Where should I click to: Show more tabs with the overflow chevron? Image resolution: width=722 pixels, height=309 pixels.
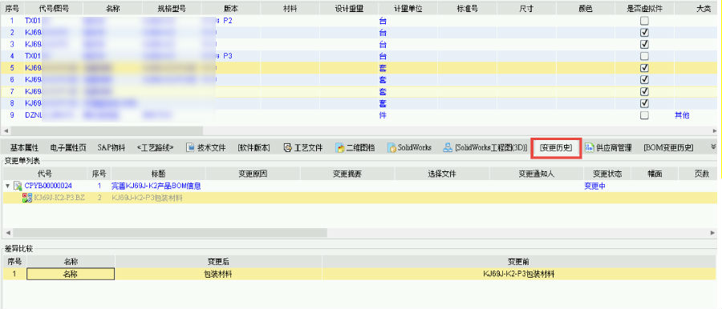tap(714, 146)
